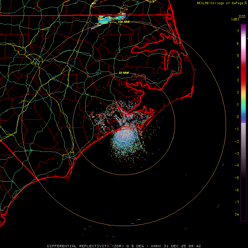Viewport: 248px width, 248px height.
Task: Click the 1 value on color scale
Action: click(x=238, y=104)
